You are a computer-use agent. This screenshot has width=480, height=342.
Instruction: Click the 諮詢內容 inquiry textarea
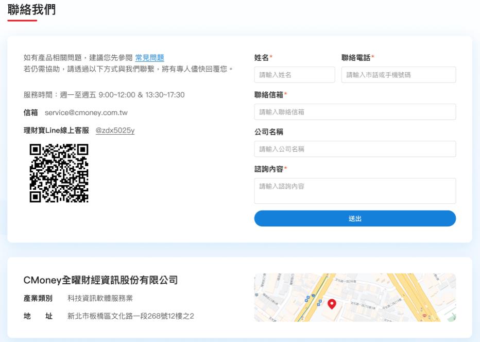click(x=355, y=191)
